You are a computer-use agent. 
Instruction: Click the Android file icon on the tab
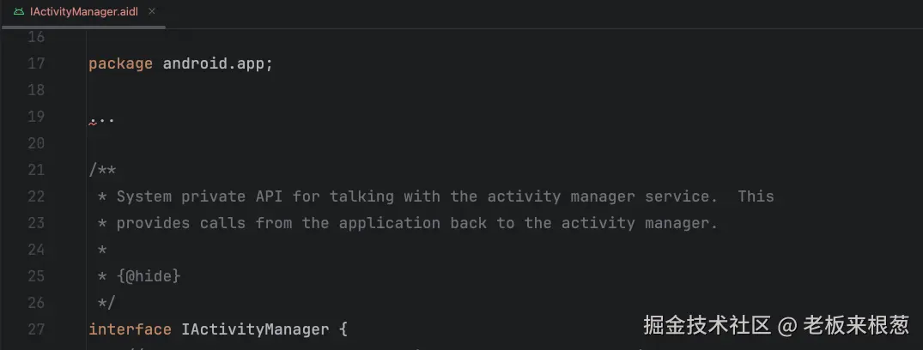click(x=19, y=12)
